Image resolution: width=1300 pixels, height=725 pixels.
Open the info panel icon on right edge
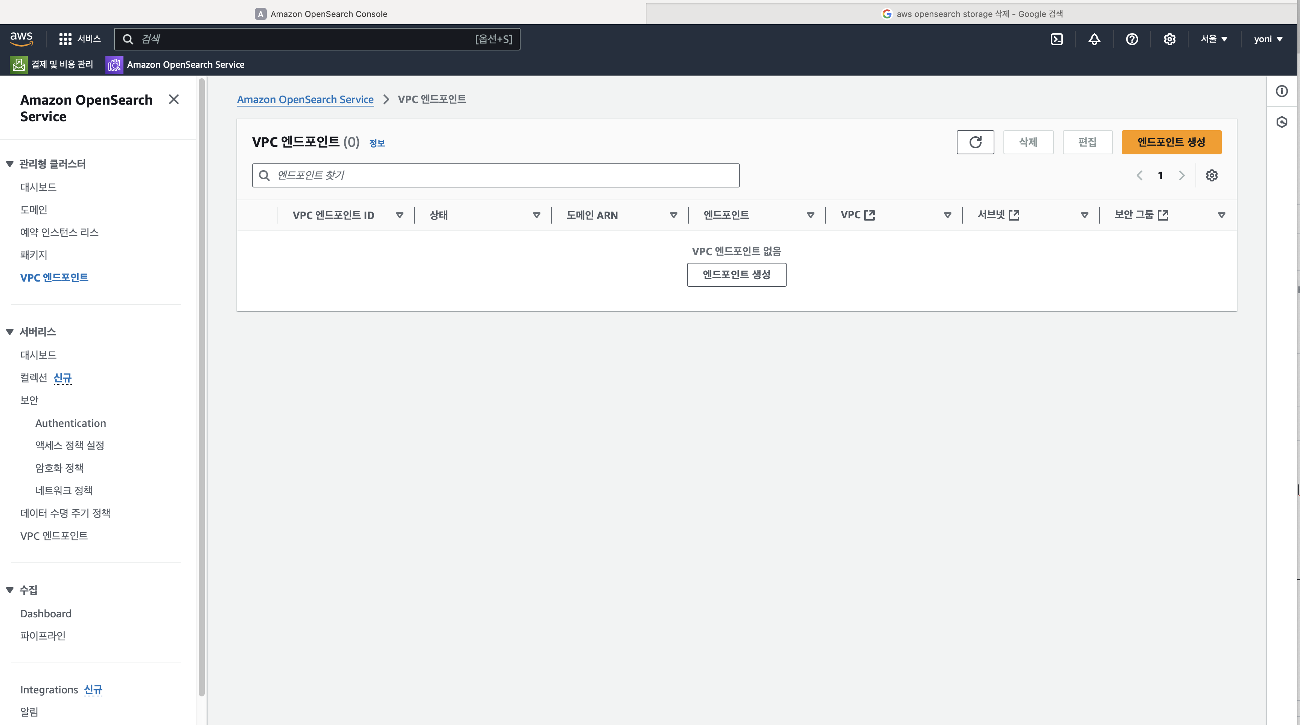(1282, 91)
